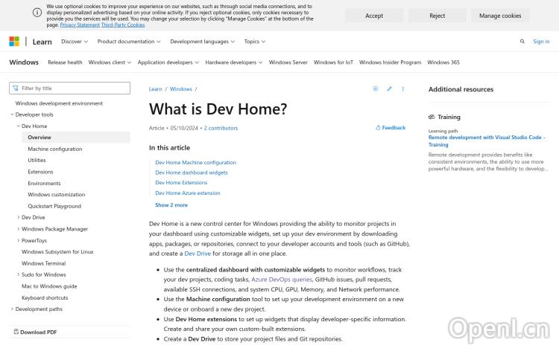The height and width of the screenshot is (348, 559).
Task: Expand the Development paths tree node
Action: pos(12,309)
